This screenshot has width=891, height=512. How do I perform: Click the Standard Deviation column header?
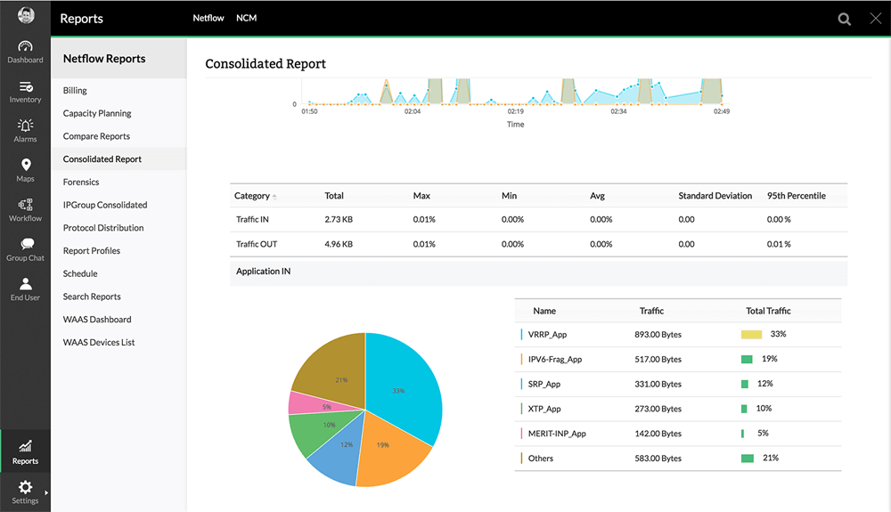tap(715, 196)
